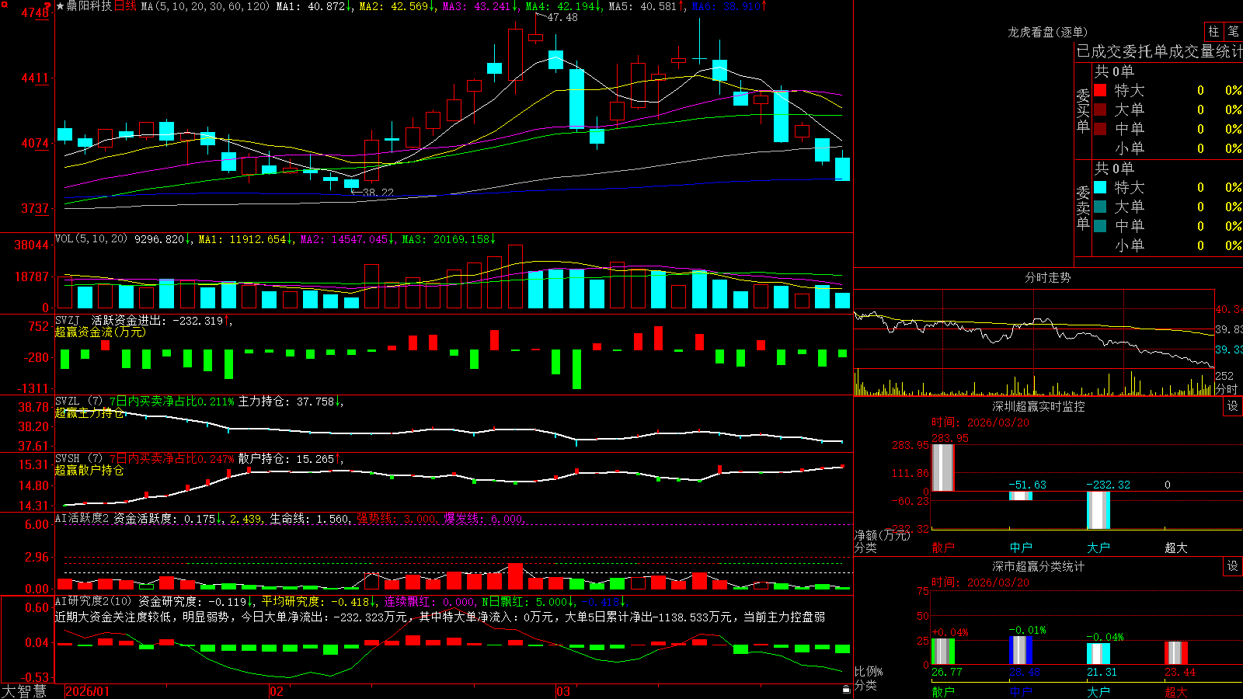Click the dark red 大单 buy-order swatch
Viewport: 1243px width, 699px height.
[x=1100, y=110]
